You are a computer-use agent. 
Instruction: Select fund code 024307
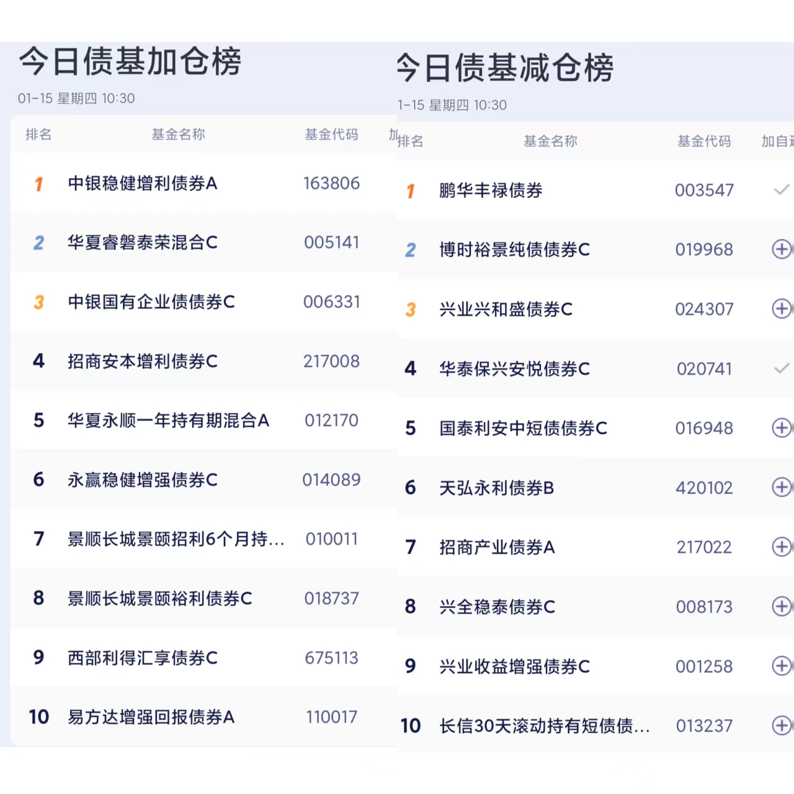point(704,310)
